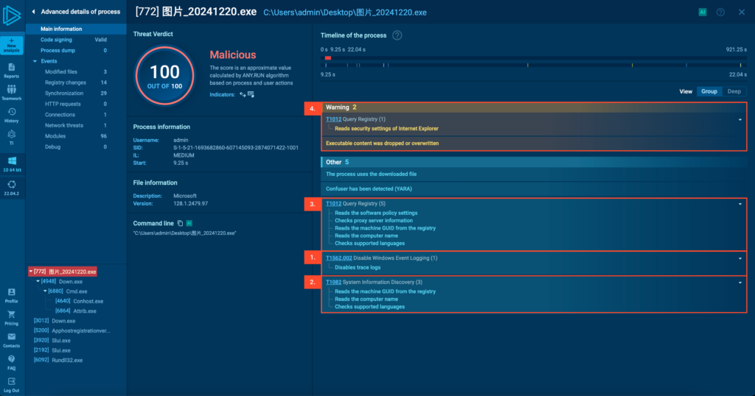Image resolution: width=755 pixels, height=396 pixels.
Task: Collapse the T1562.002 Disable Windows Event Logging row
Action: coord(740,258)
